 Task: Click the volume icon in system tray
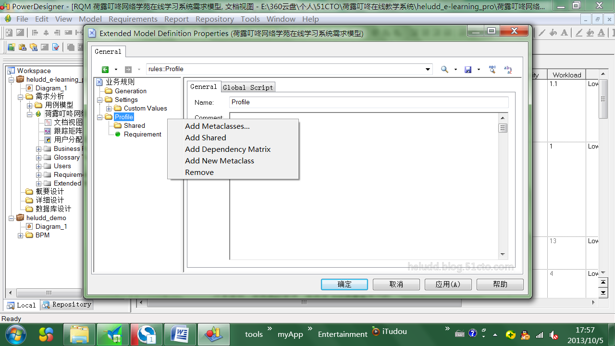coord(553,334)
